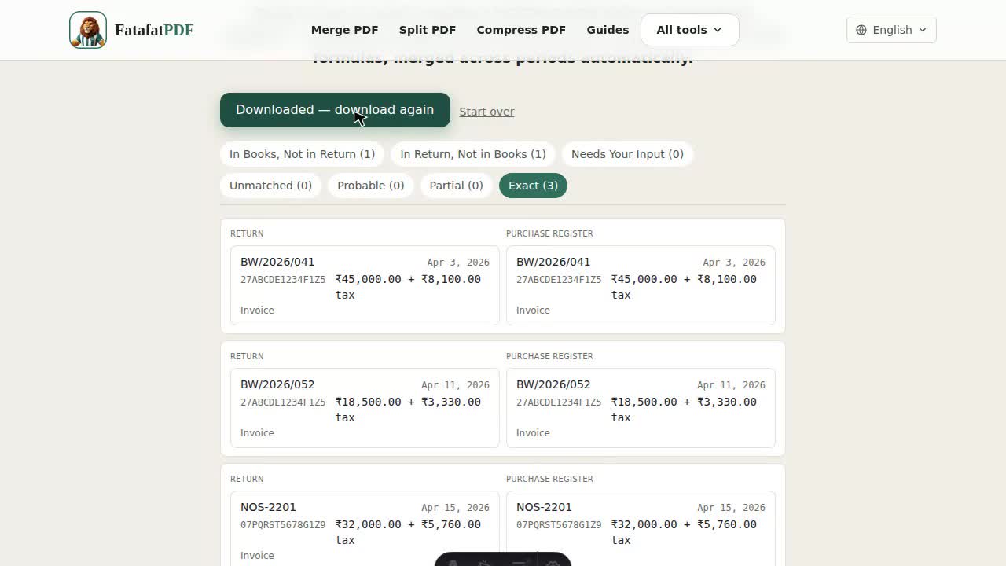
Task: Click Downloaded — download again button
Action: point(335,110)
